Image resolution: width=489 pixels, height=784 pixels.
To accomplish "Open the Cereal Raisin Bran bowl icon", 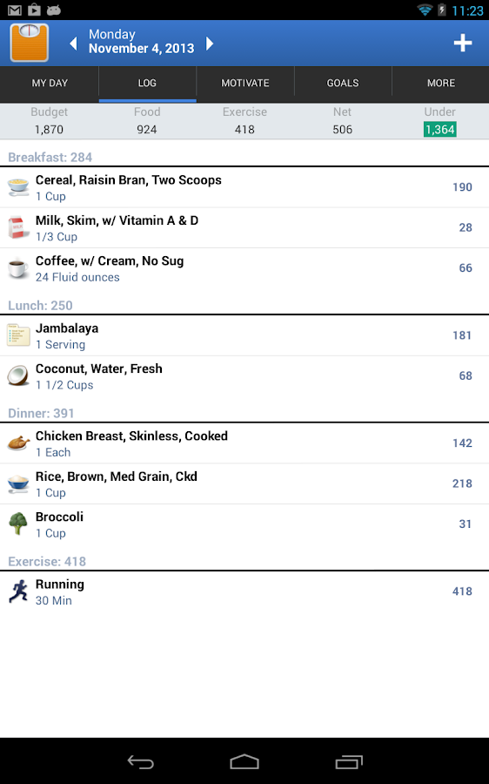I will [x=18, y=187].
